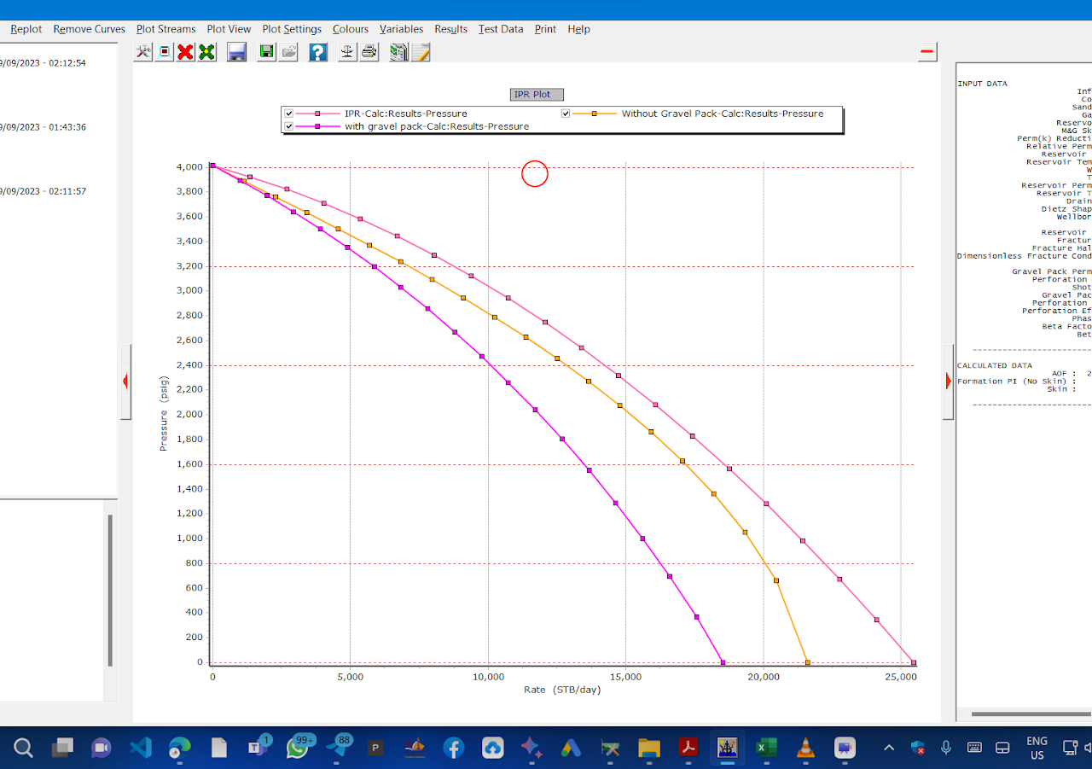Open Facebook from the taskbar
The width and height of the screenshot is (1092, 769).
[454, 749]
